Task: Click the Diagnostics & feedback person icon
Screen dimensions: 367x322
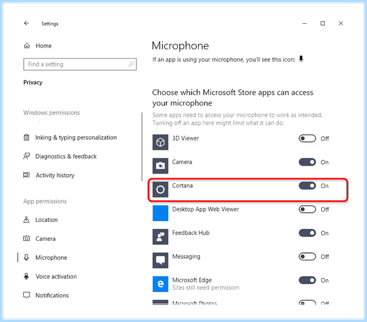Action: pos(26,156)
